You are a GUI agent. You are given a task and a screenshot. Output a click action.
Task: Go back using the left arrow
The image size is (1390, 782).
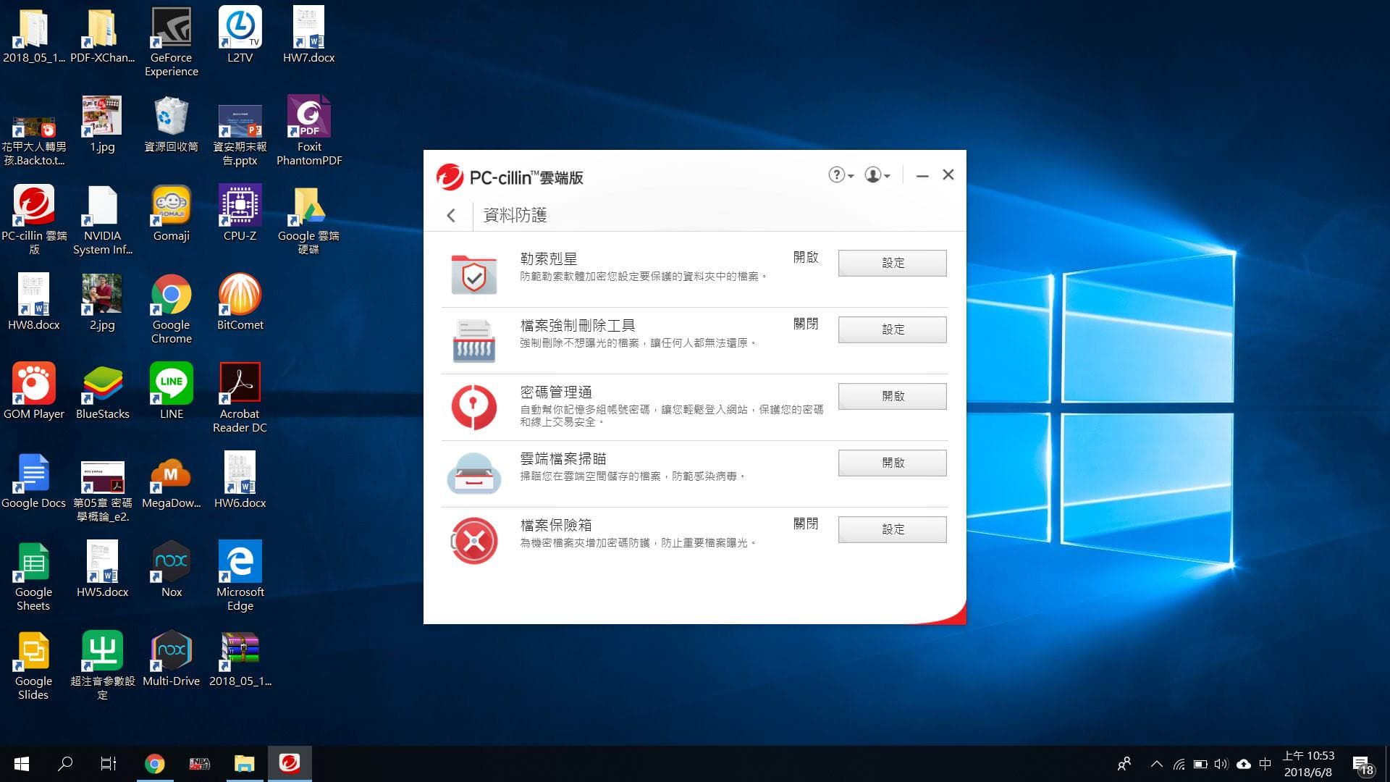tap(451, 215)
